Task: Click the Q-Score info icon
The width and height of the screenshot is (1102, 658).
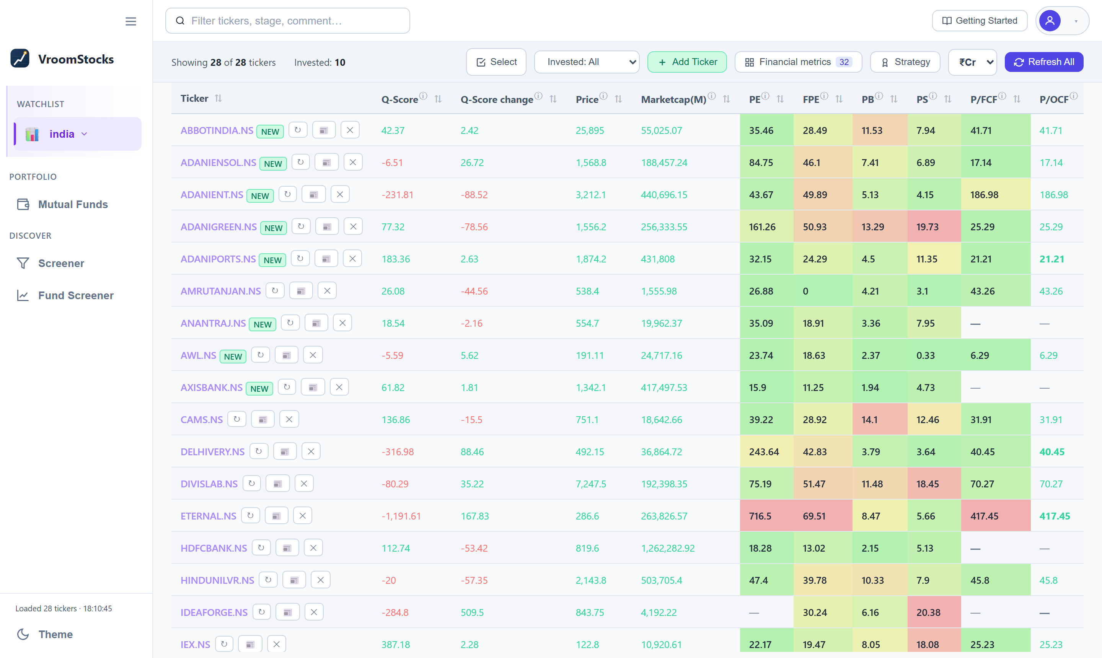Action: [x=423, y=96]
